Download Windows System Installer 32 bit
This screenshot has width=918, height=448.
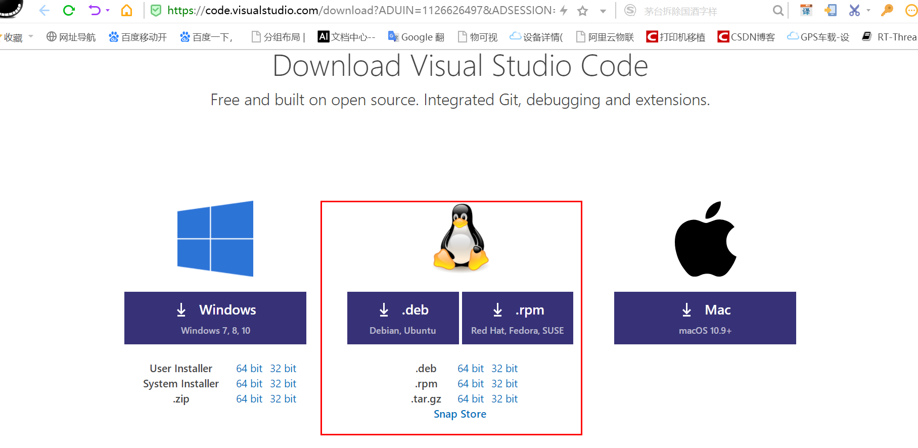[x=283, y=384]
